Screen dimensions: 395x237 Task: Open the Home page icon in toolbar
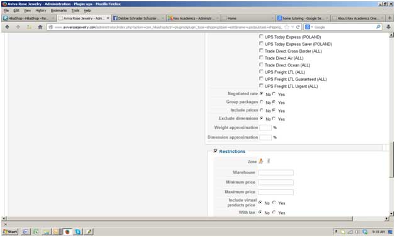[x=40, y=27]
